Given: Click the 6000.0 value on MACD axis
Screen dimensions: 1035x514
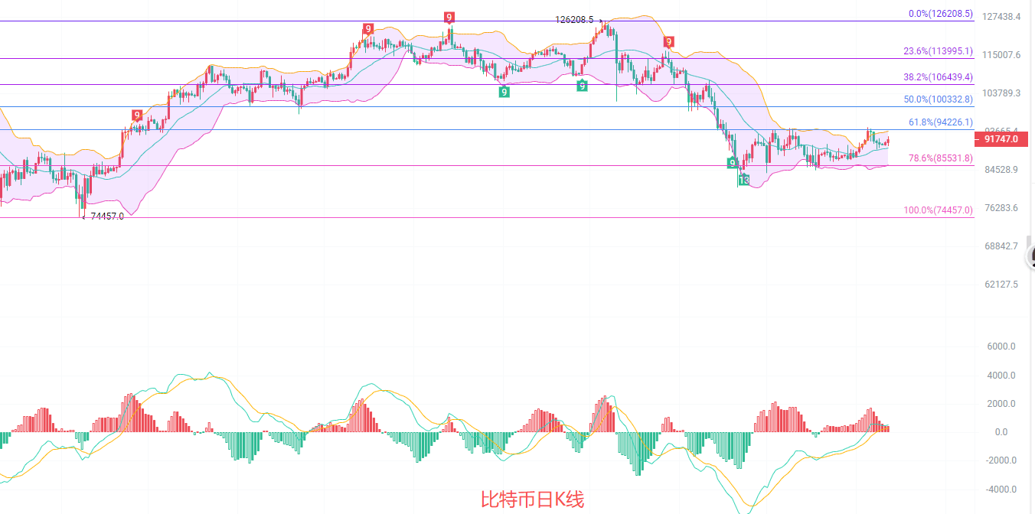Looking at the screenshot, I should (1000, 346).
